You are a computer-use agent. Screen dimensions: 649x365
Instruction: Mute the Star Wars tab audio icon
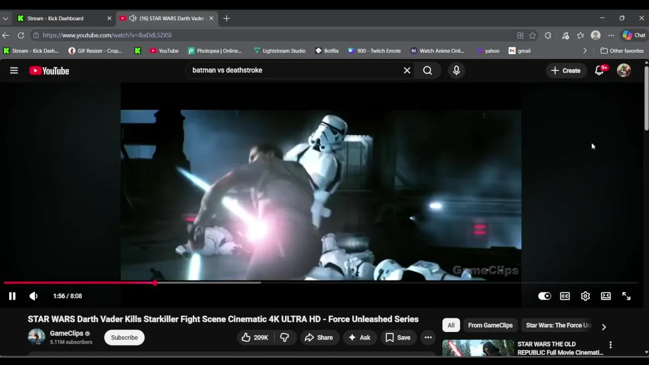133,18
